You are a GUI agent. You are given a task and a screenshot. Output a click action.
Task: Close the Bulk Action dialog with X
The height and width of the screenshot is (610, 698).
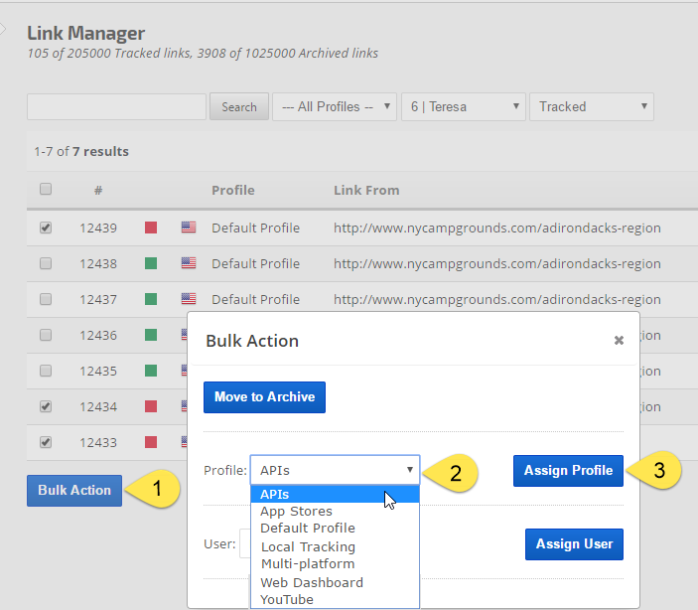[x=619, y=341]
